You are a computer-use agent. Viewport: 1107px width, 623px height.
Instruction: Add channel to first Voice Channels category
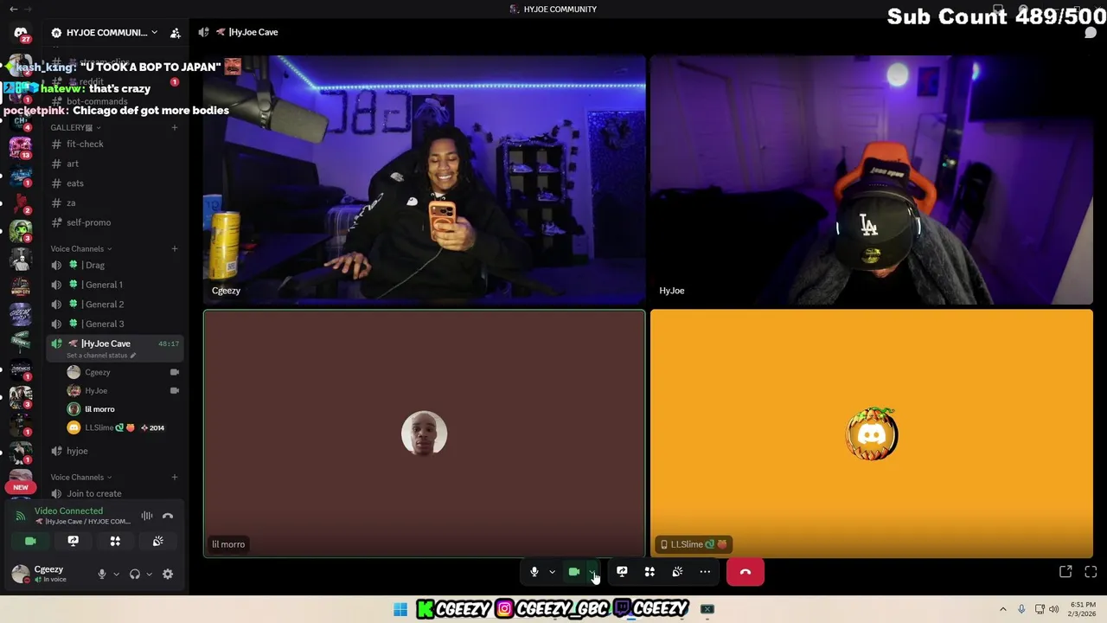(x=174, y=248)
